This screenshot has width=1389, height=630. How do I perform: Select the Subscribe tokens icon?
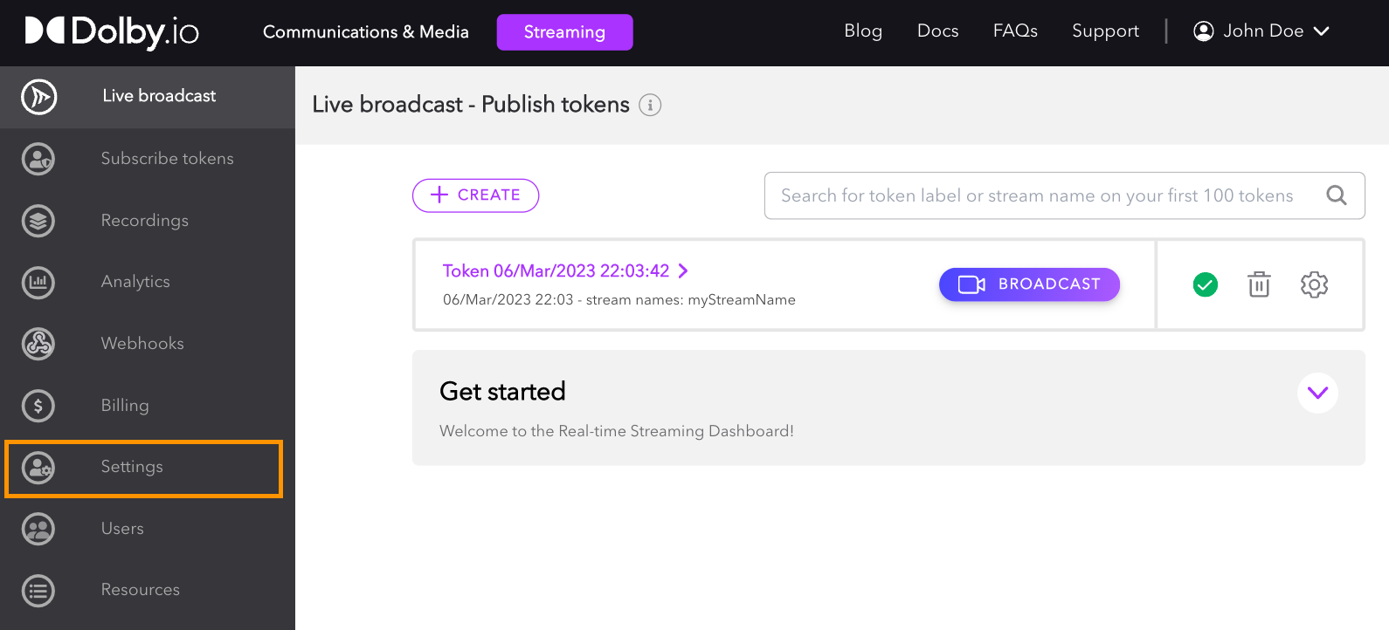coord(38,159)
